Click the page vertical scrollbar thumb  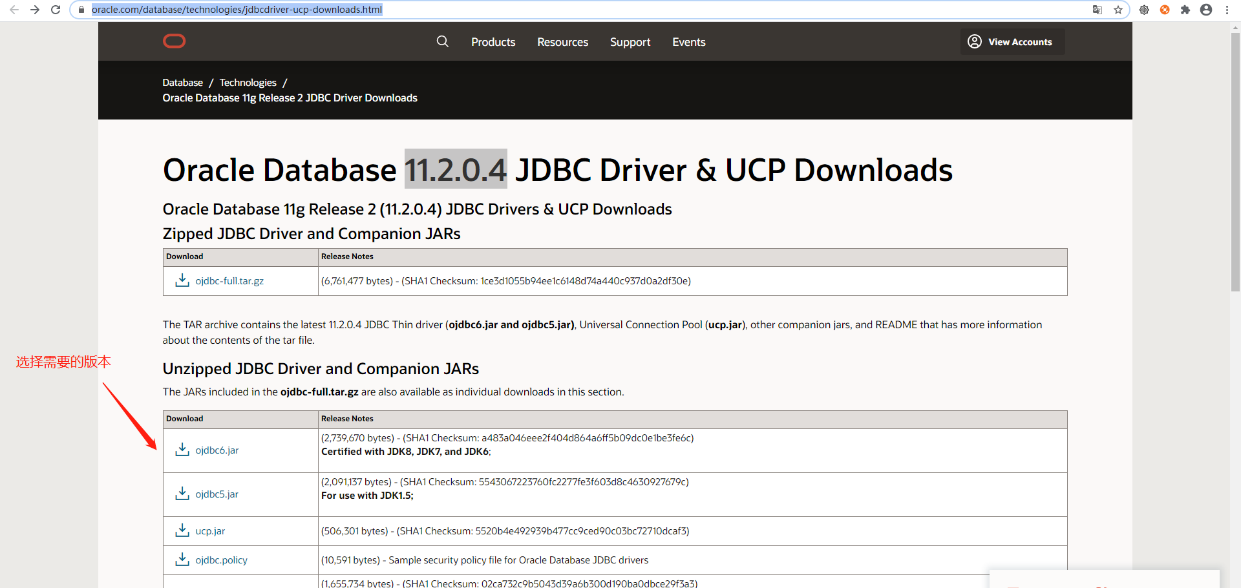coord(1236,162)
